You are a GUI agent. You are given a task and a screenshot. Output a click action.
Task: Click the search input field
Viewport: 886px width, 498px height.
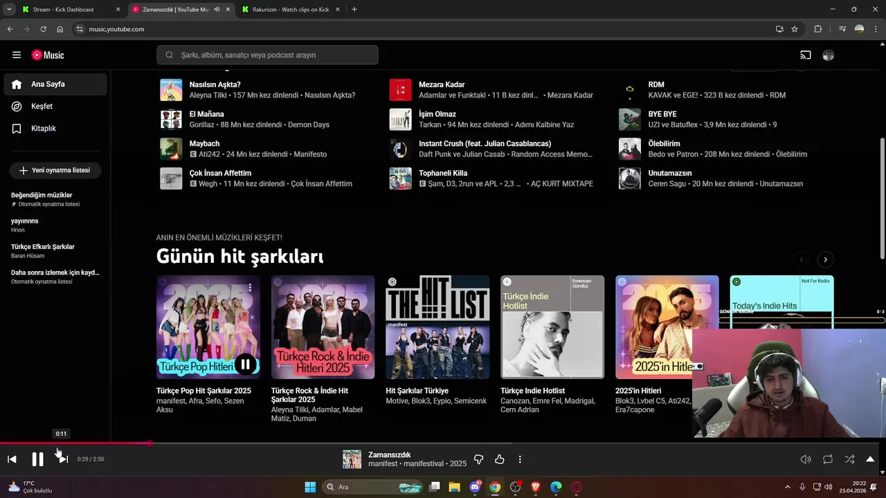coord(268,55)
